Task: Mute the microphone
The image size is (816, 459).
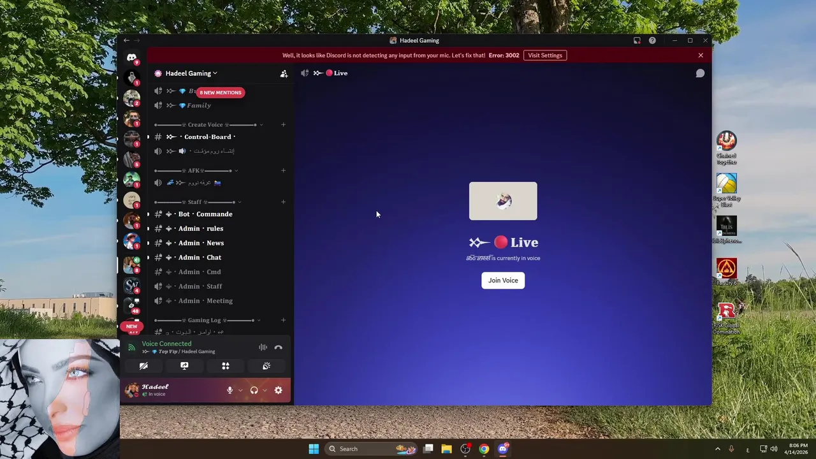Action: click(x=229, y=390)
